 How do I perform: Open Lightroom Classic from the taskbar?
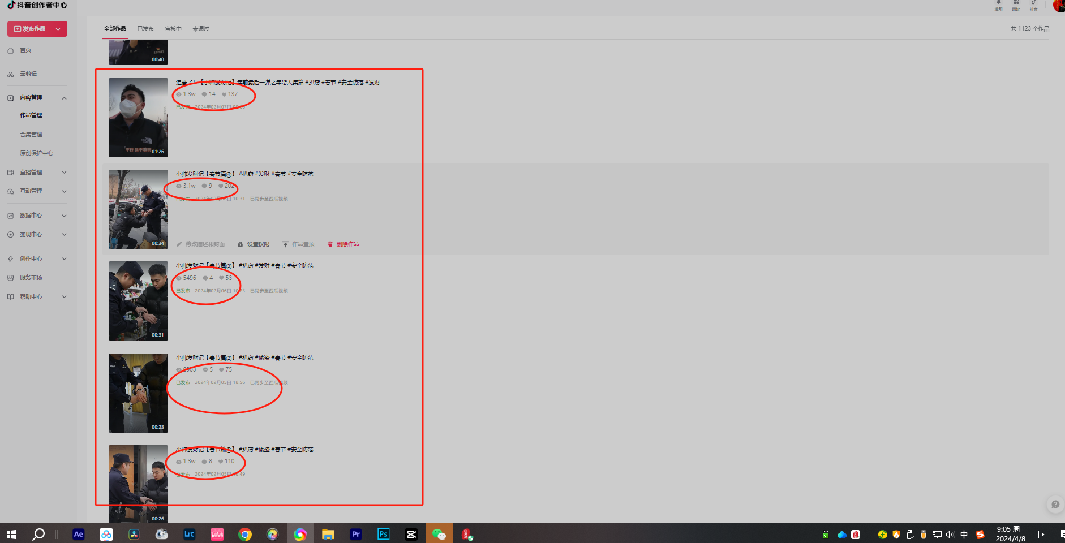190,534
